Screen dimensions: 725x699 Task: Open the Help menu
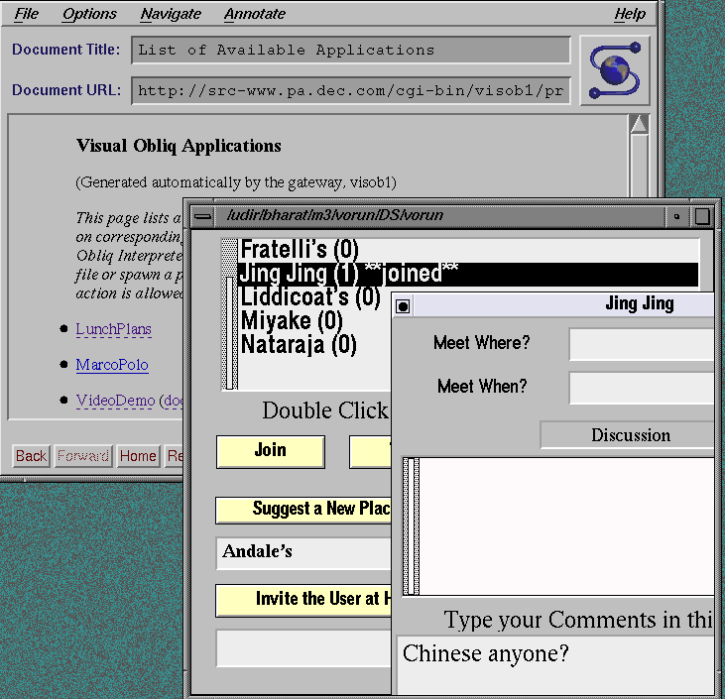(x=630, y=14)
